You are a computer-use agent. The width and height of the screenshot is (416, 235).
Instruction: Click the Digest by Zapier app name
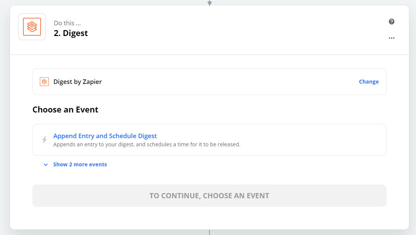pos(77,82)
